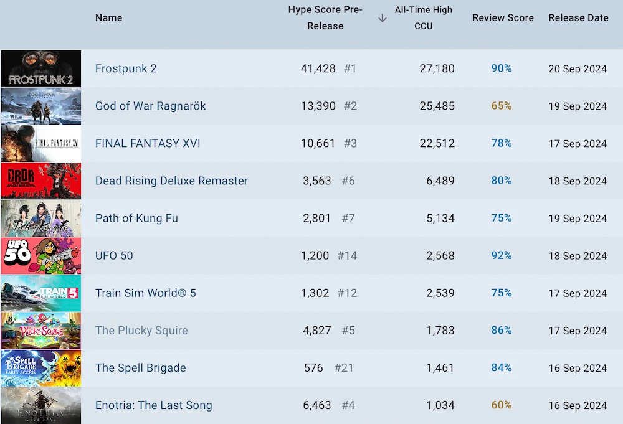Click the #1 rank badge beside 41,428
623x424 pixels.
coord(350,68)
